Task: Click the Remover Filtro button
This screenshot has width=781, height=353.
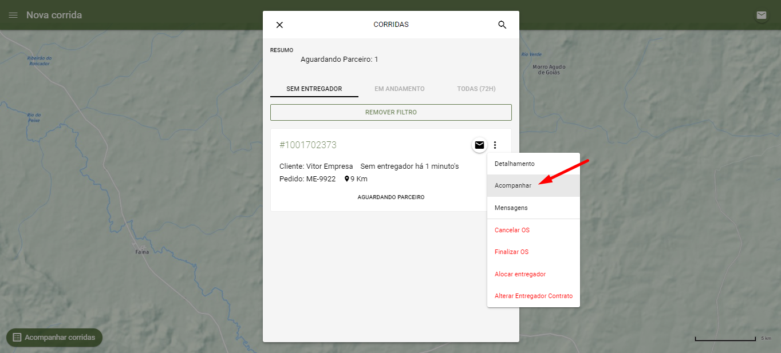Action: [x=391, y=113]
